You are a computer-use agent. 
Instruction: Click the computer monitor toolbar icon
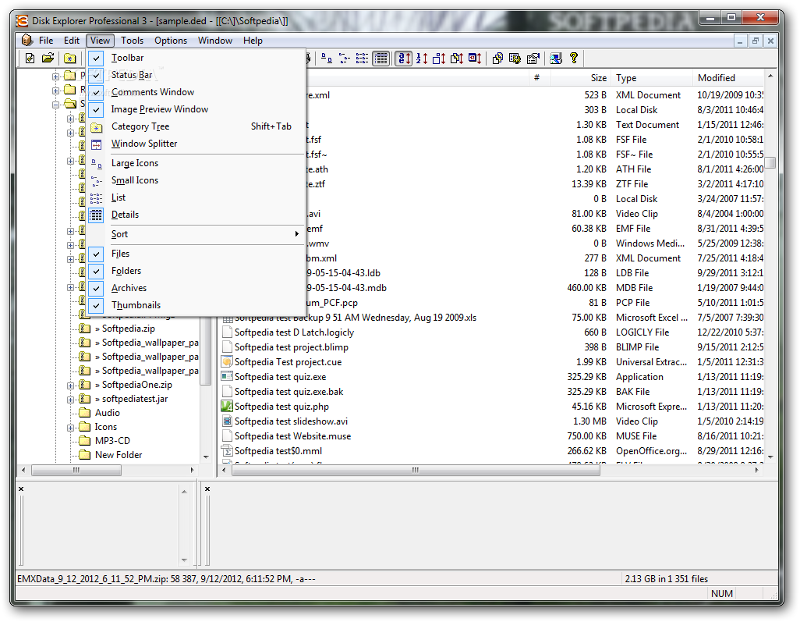click(x=556, y=59)
